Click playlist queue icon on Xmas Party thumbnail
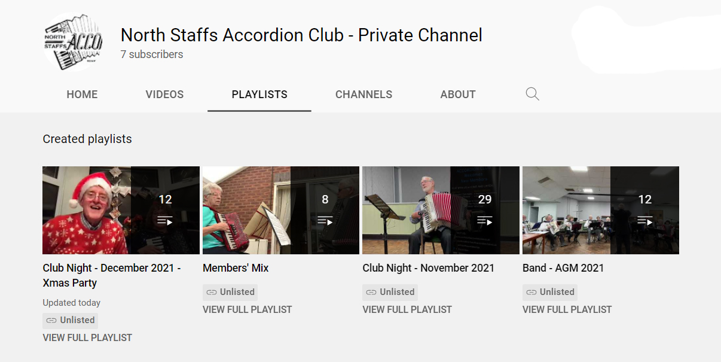Image resolution: width=721 pixels, height=362 pixels. click(165, 221)
